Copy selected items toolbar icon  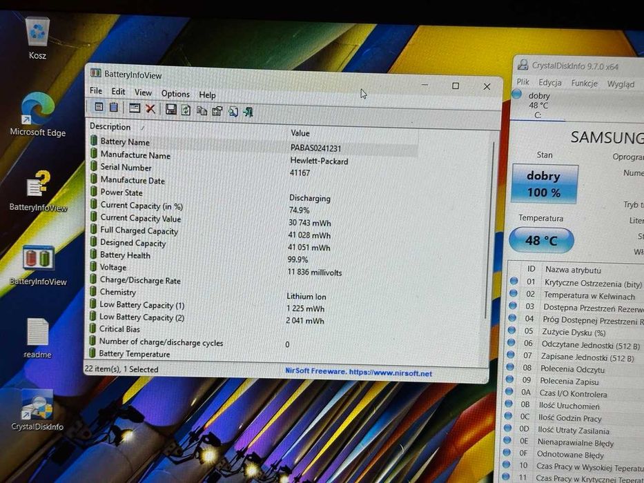[202, 110]
